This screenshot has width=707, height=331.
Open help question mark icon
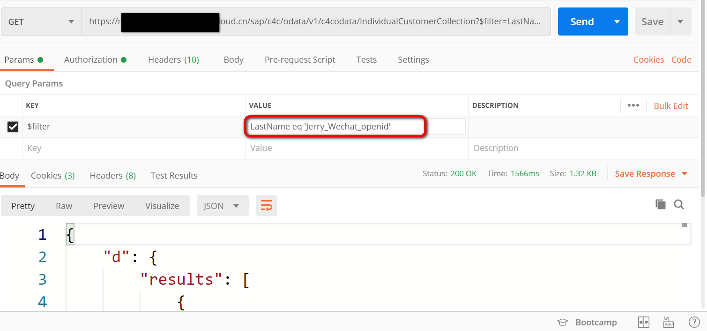tap(694, 322)
